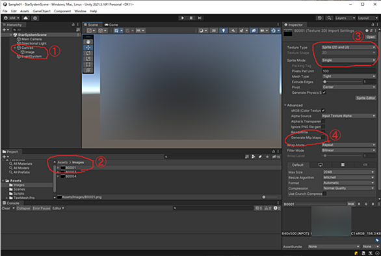Open Undo History icon in top bar
Screen dimensions: 381x256
(x=319, y=18)
